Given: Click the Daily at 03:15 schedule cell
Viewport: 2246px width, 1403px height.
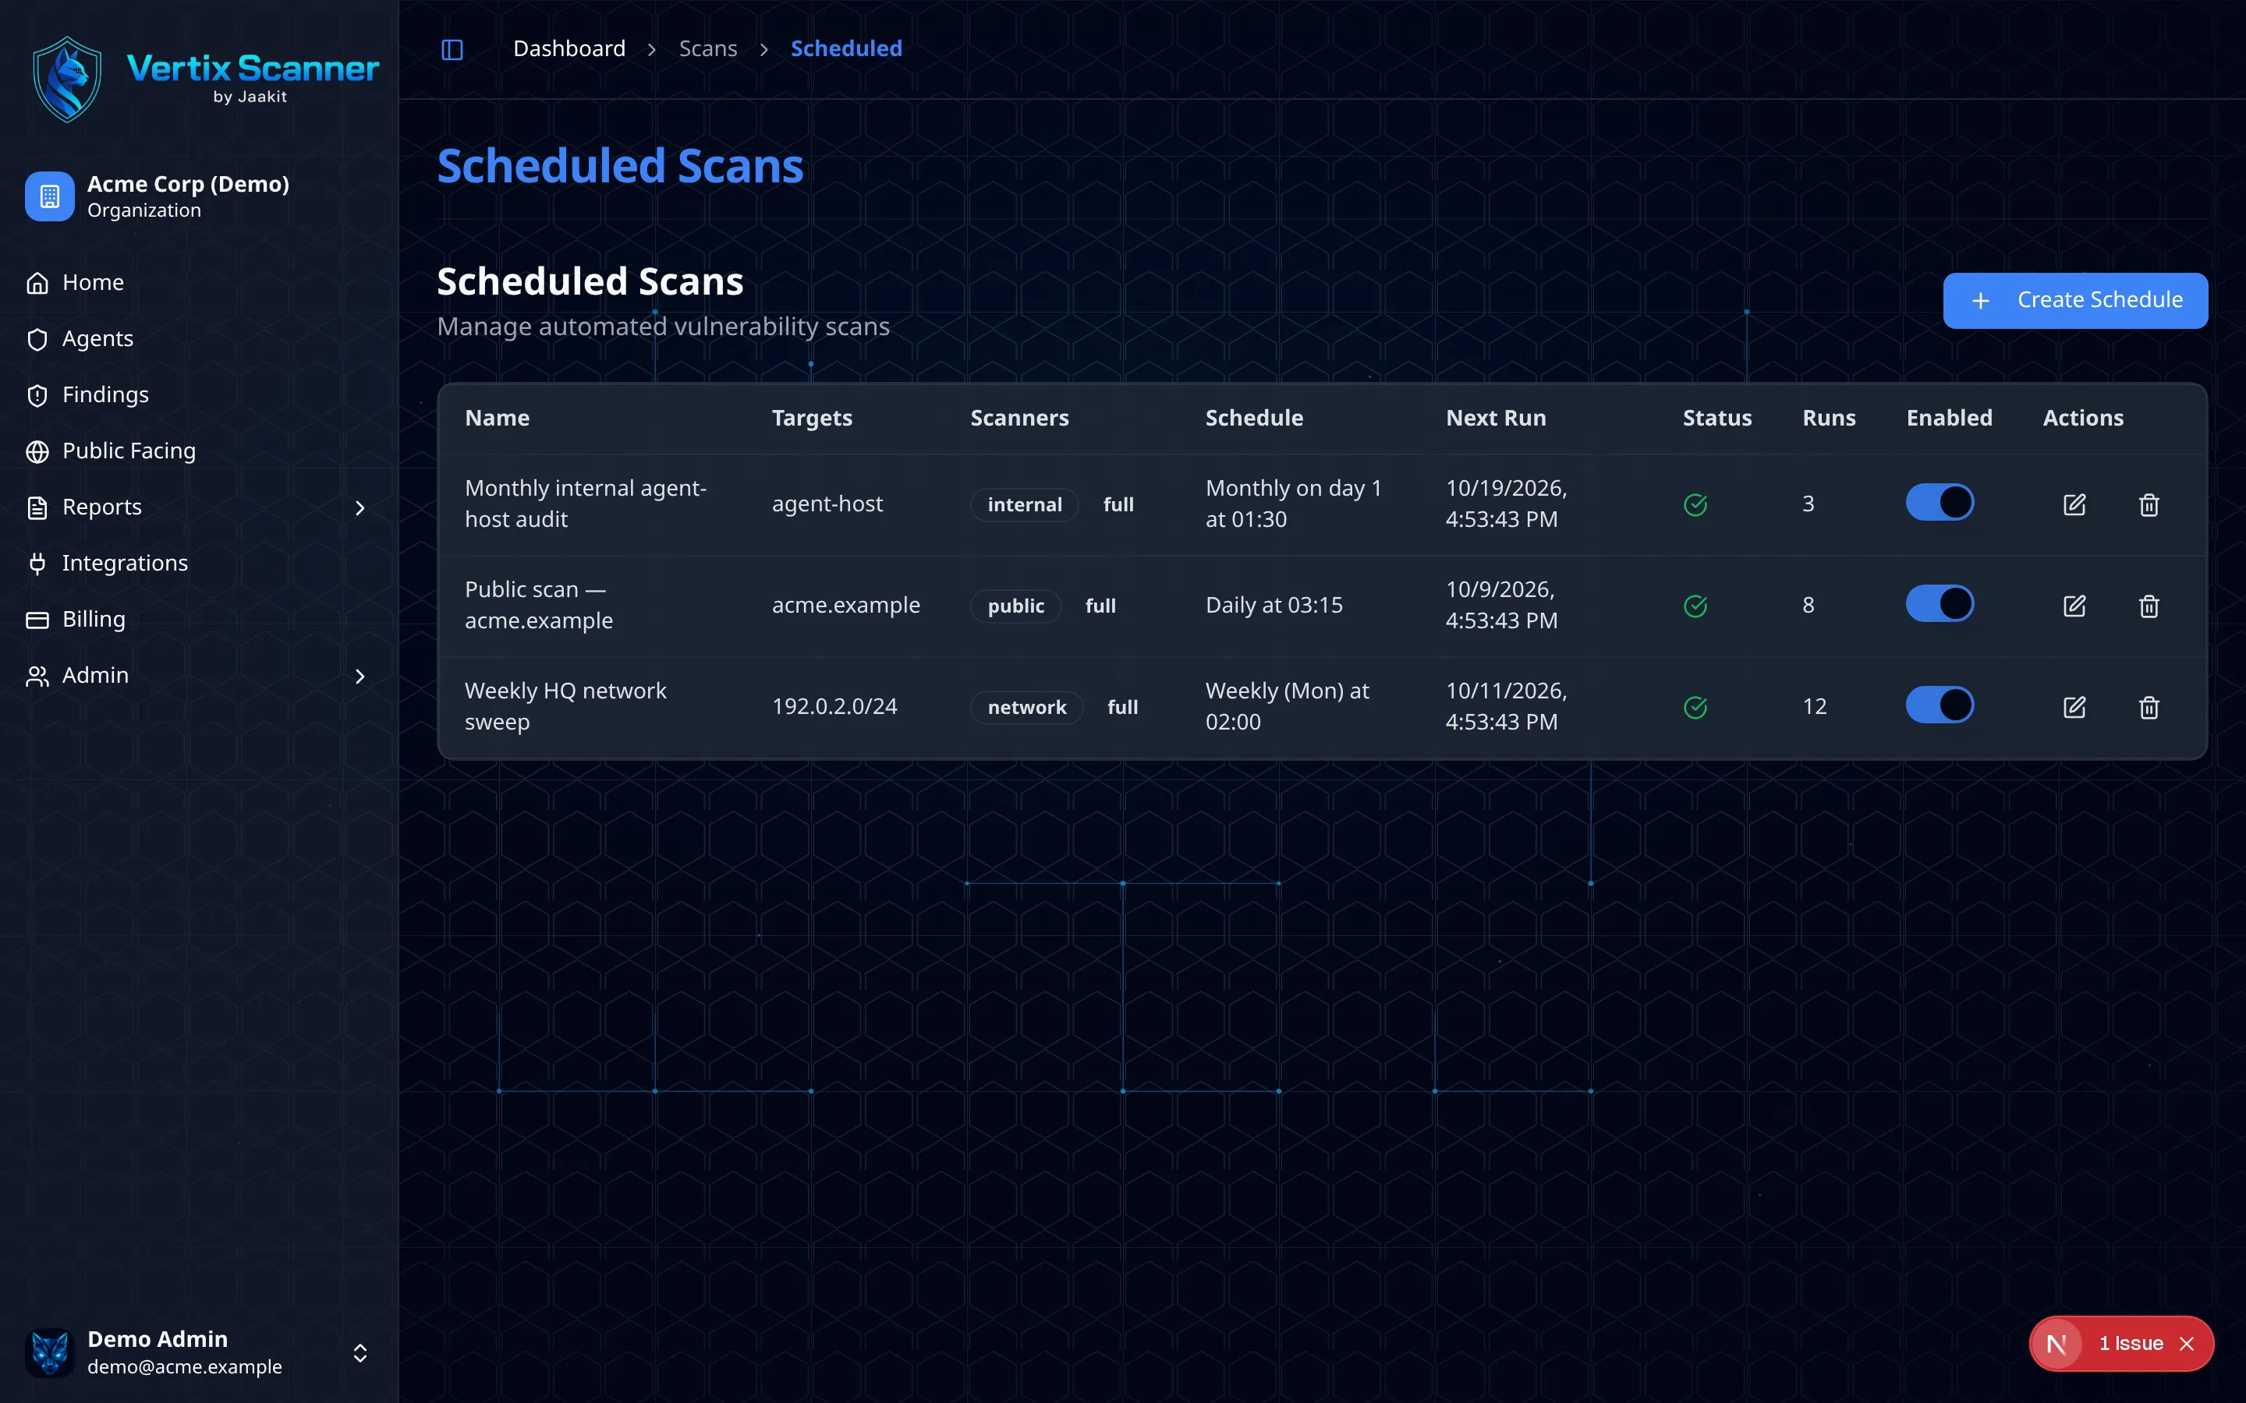Looking at the screenshot, I should click(x=1274, y=606).
